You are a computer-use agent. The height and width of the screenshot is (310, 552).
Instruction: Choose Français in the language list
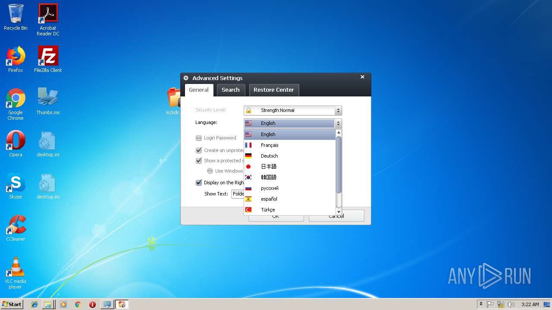pos(290,145)
